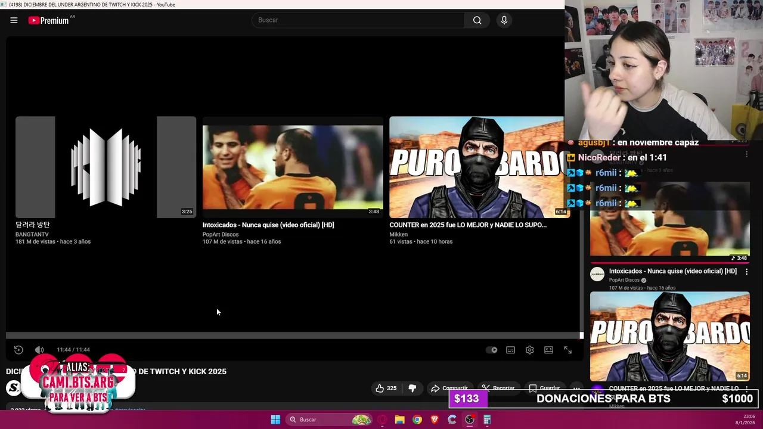
Task: Turn on subtitles in the player
Action: click(511, 350)
